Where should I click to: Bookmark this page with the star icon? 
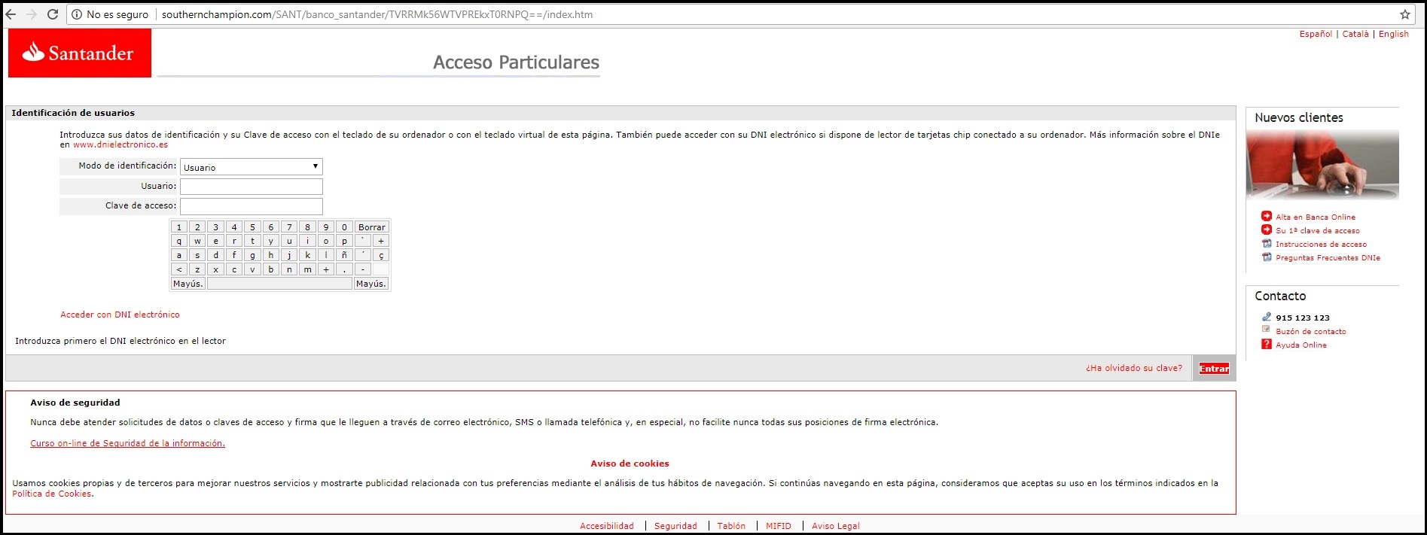point(1404,14)
